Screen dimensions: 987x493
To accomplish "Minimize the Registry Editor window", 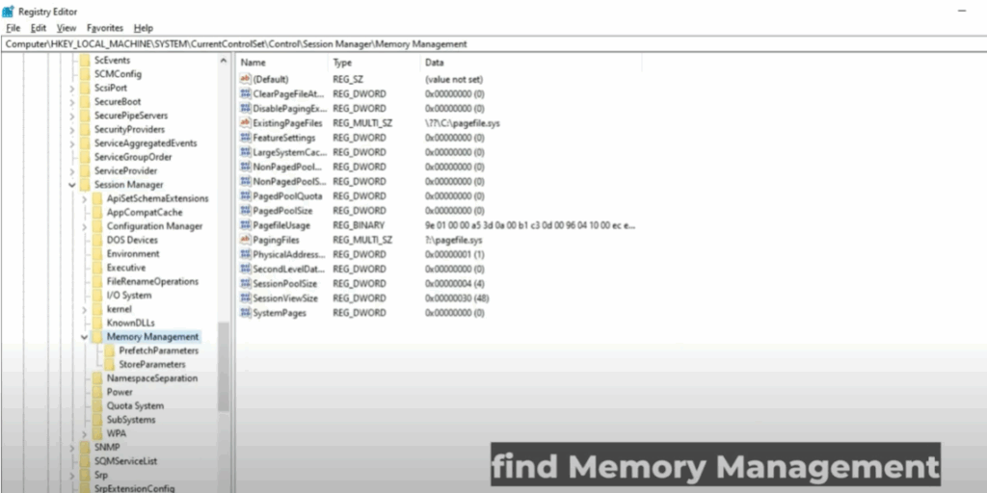I will (962, 12).
